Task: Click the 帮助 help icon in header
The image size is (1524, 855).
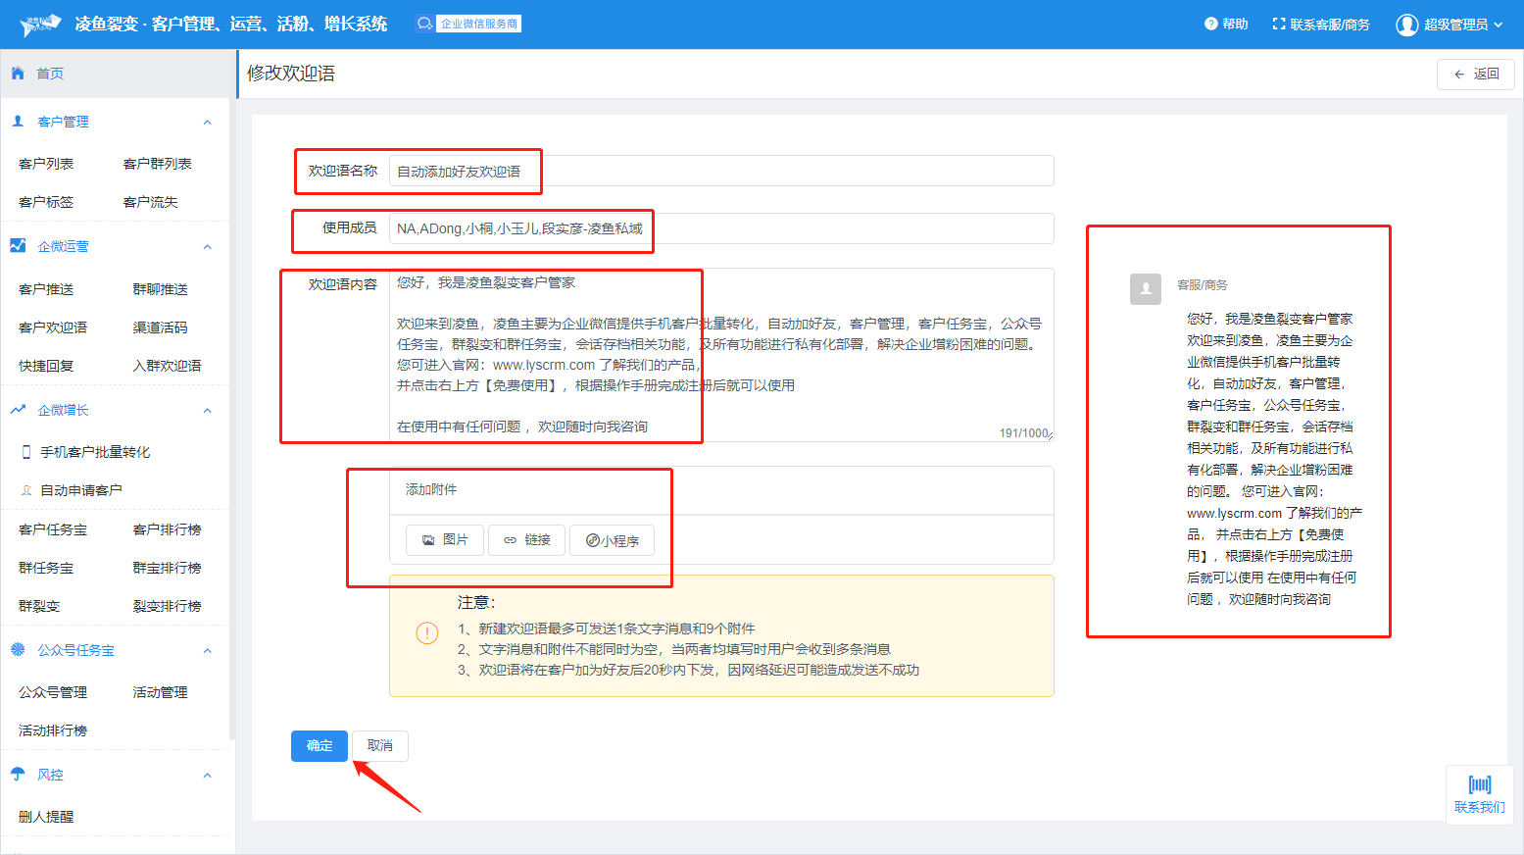Action: click(1210, 25)
